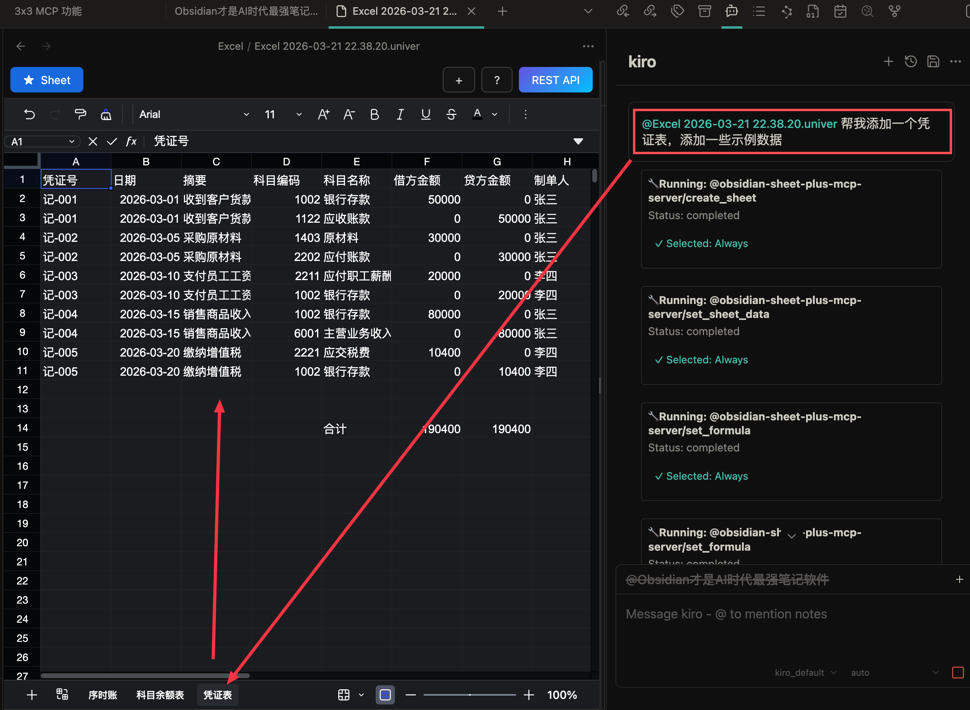Click the Increase Font Size icon

click(x=323, y=114)
